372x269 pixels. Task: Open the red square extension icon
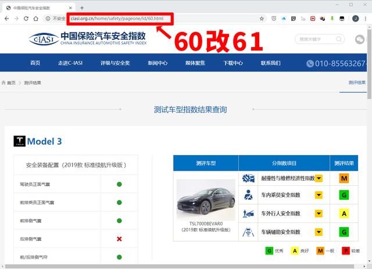coord(313,19)
